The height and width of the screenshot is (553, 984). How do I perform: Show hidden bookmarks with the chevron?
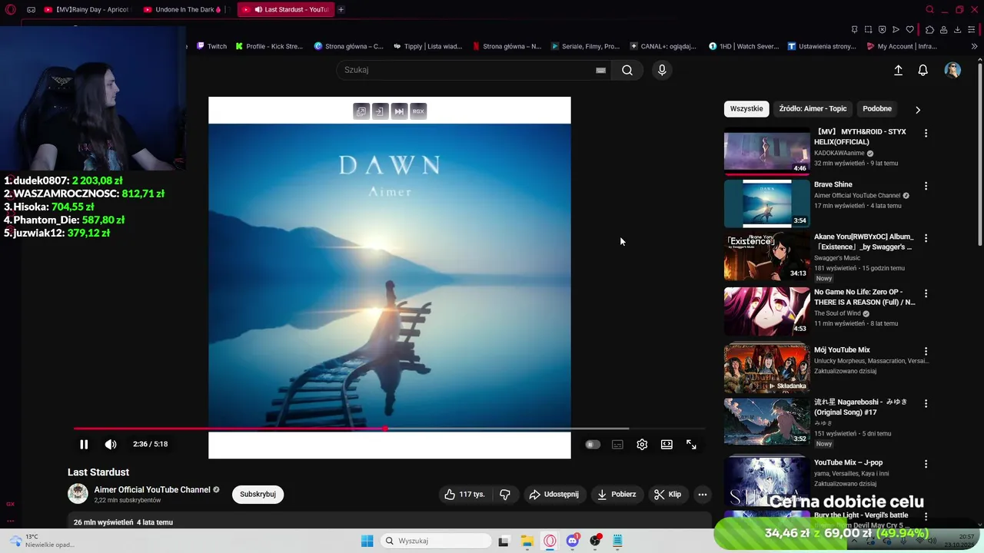974,46
